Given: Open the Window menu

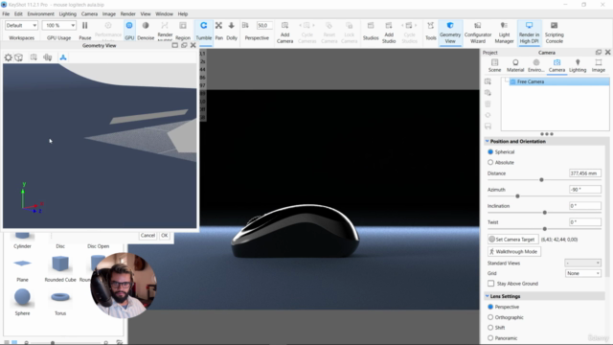Looking at the screenshot, I should 164,13.
